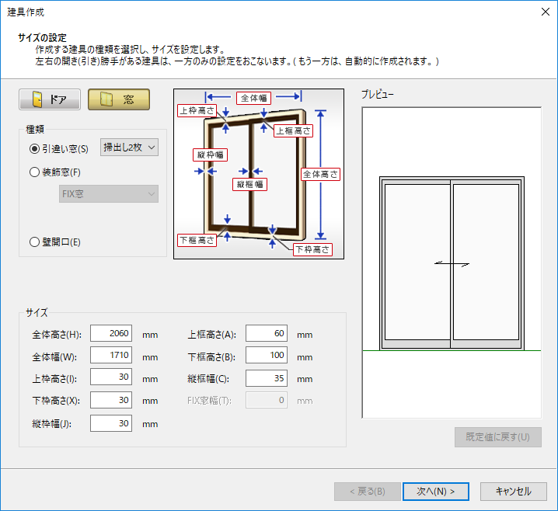558x511 pixels.
Task: Open the 掃出し2枚 dropdown
Action: (x=129, y=147)
